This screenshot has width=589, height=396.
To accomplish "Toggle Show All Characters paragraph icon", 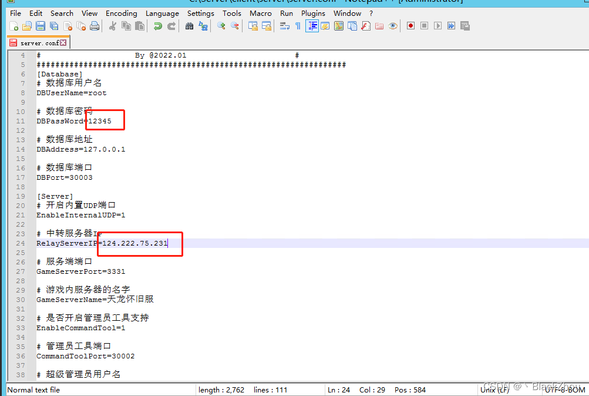I will click(x=297, y=25).
